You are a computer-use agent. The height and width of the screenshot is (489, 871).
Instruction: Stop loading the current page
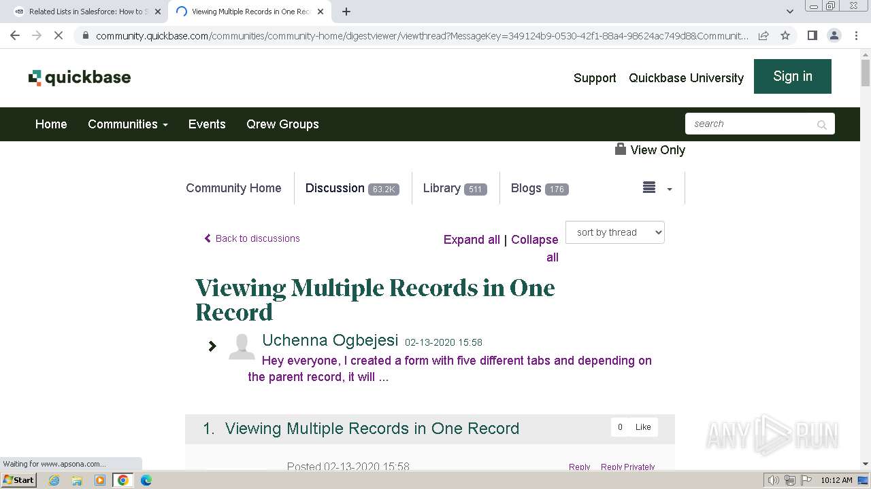pyautogui.click(x=59, y=35)
